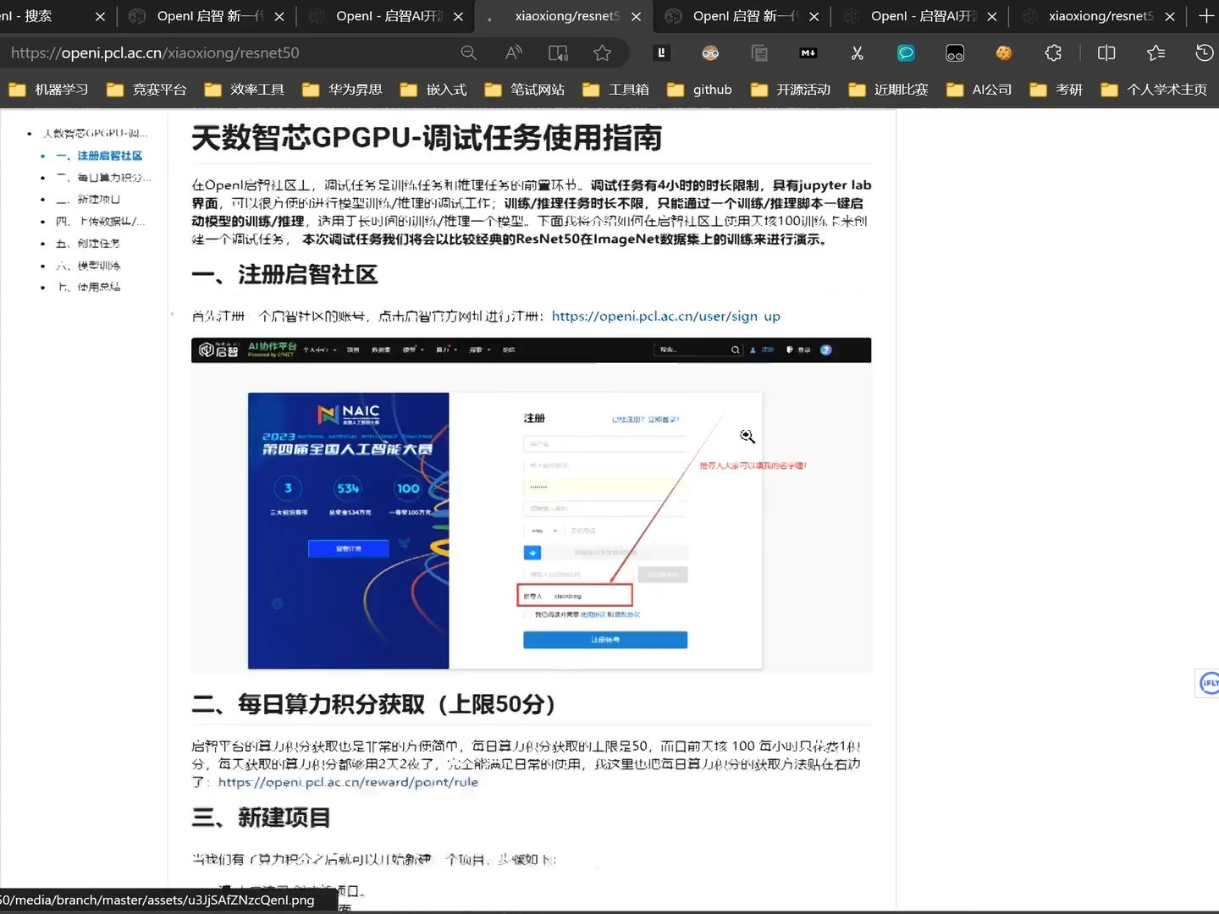Image resolution: width=1219 pixels, height=914 pixels.
Task: Open the glasses-face avatar extension
Action: (x=710, y=52)
